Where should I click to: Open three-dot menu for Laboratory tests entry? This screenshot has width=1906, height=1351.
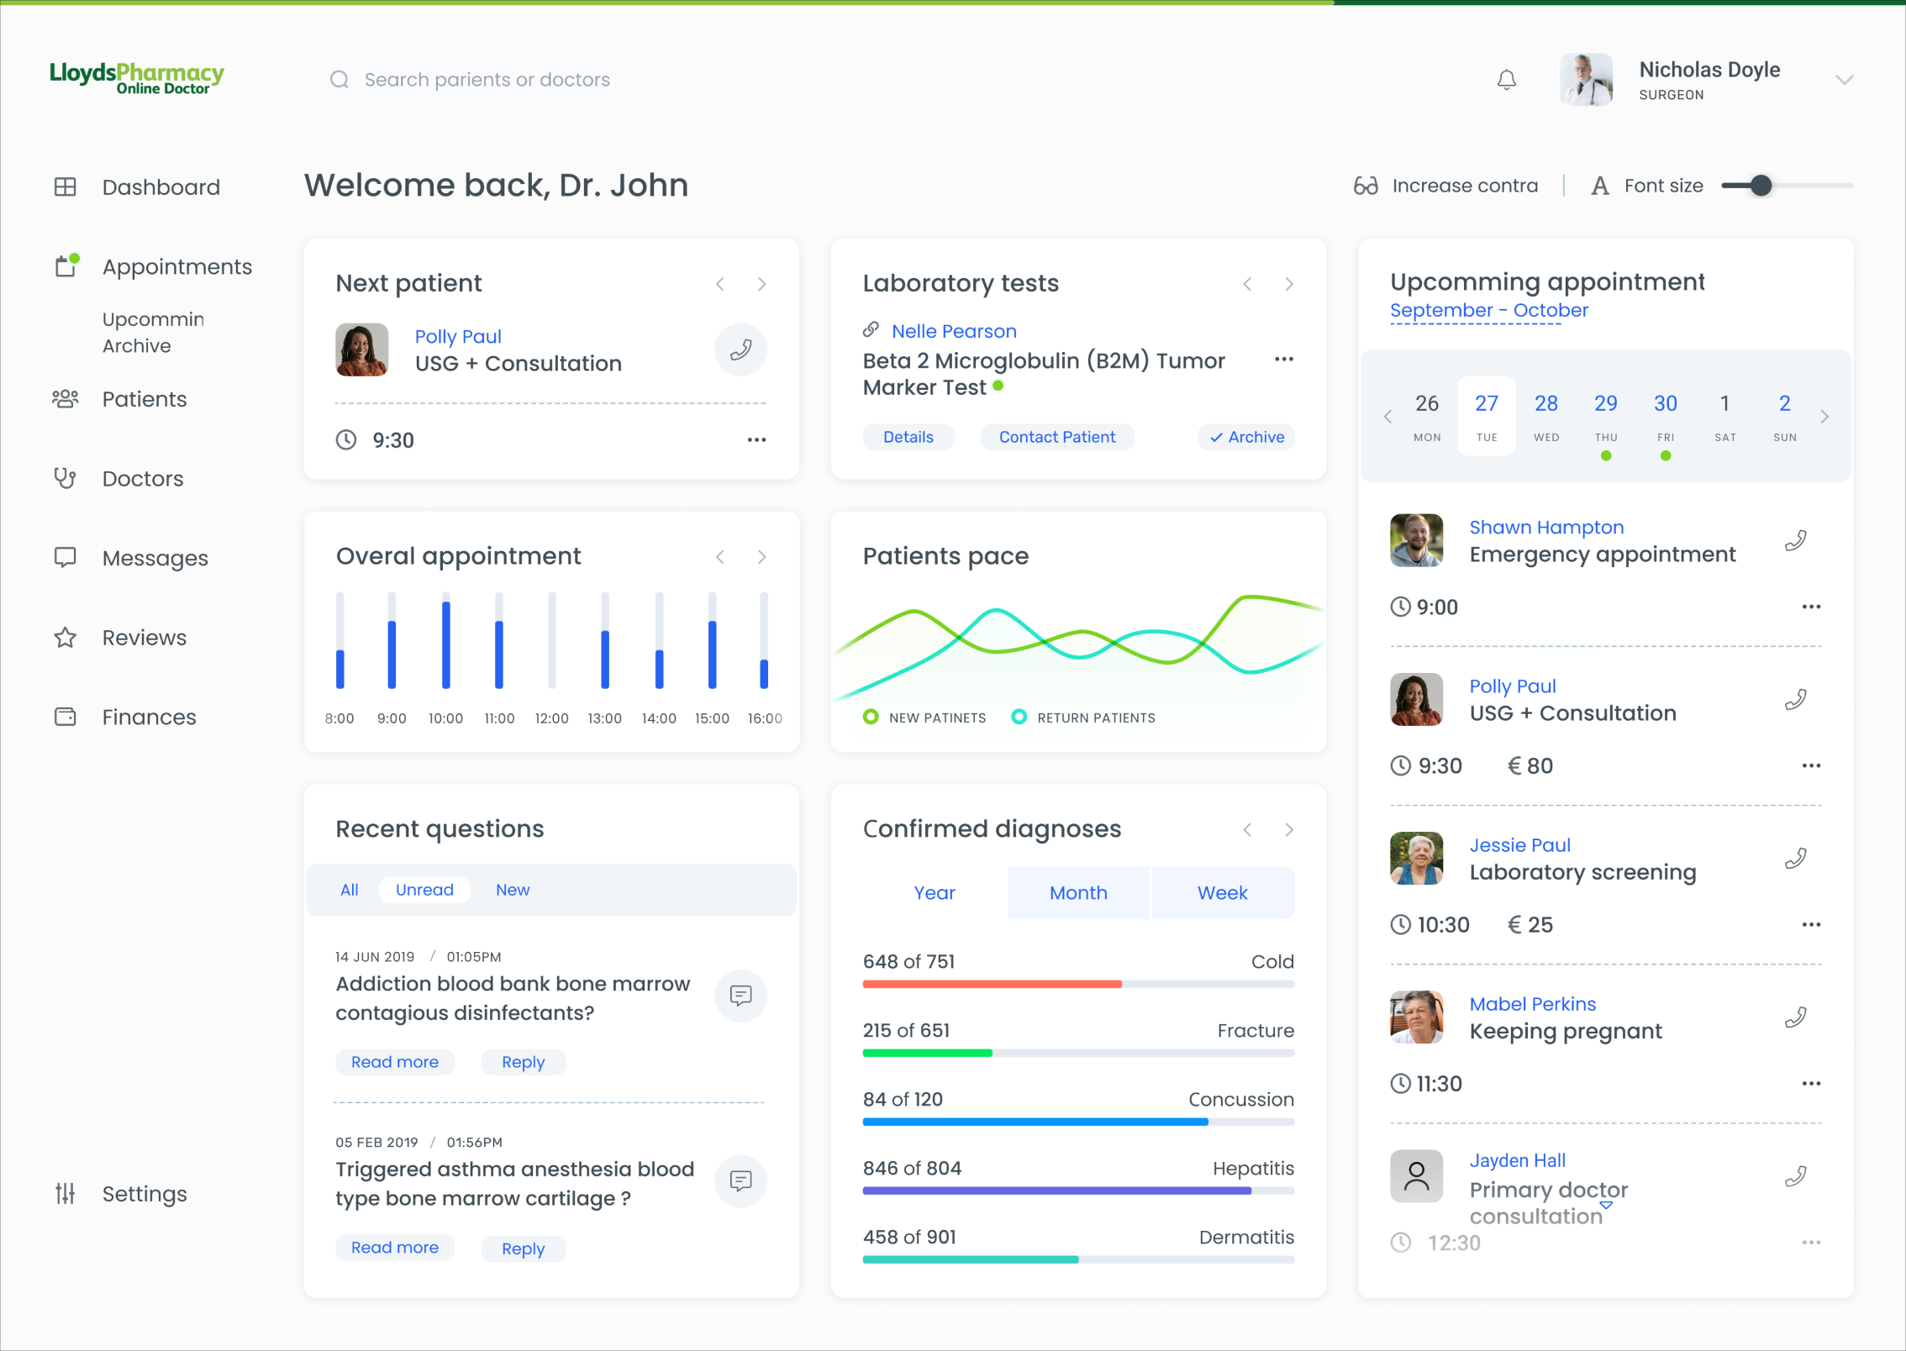(1283, 360)
